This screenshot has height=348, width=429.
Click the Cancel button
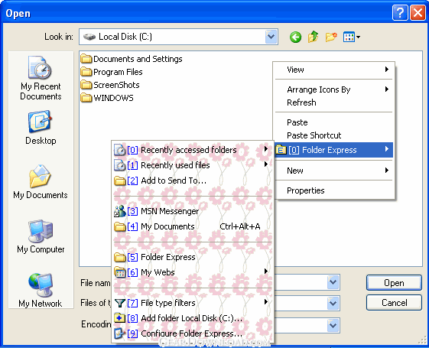coord(394,303)
